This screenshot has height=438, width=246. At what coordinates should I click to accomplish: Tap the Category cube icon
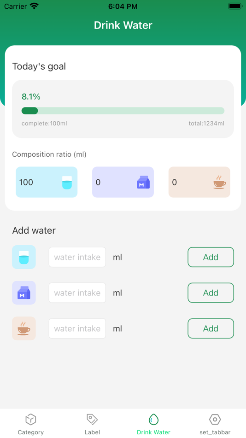(31, 419)
